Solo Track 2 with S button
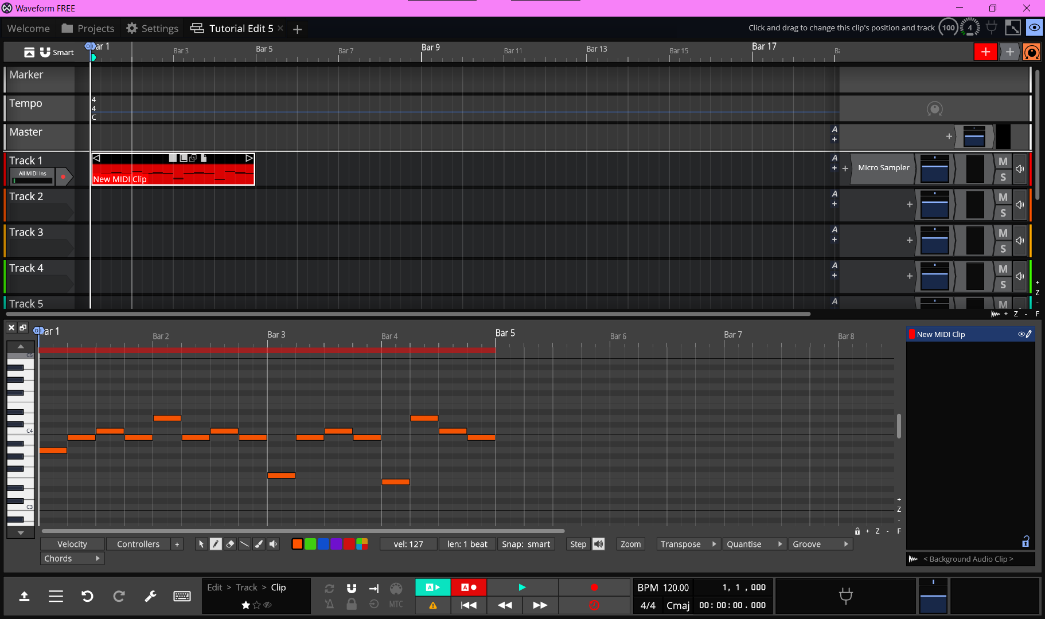1045x619 pixels. [1003, 213]
